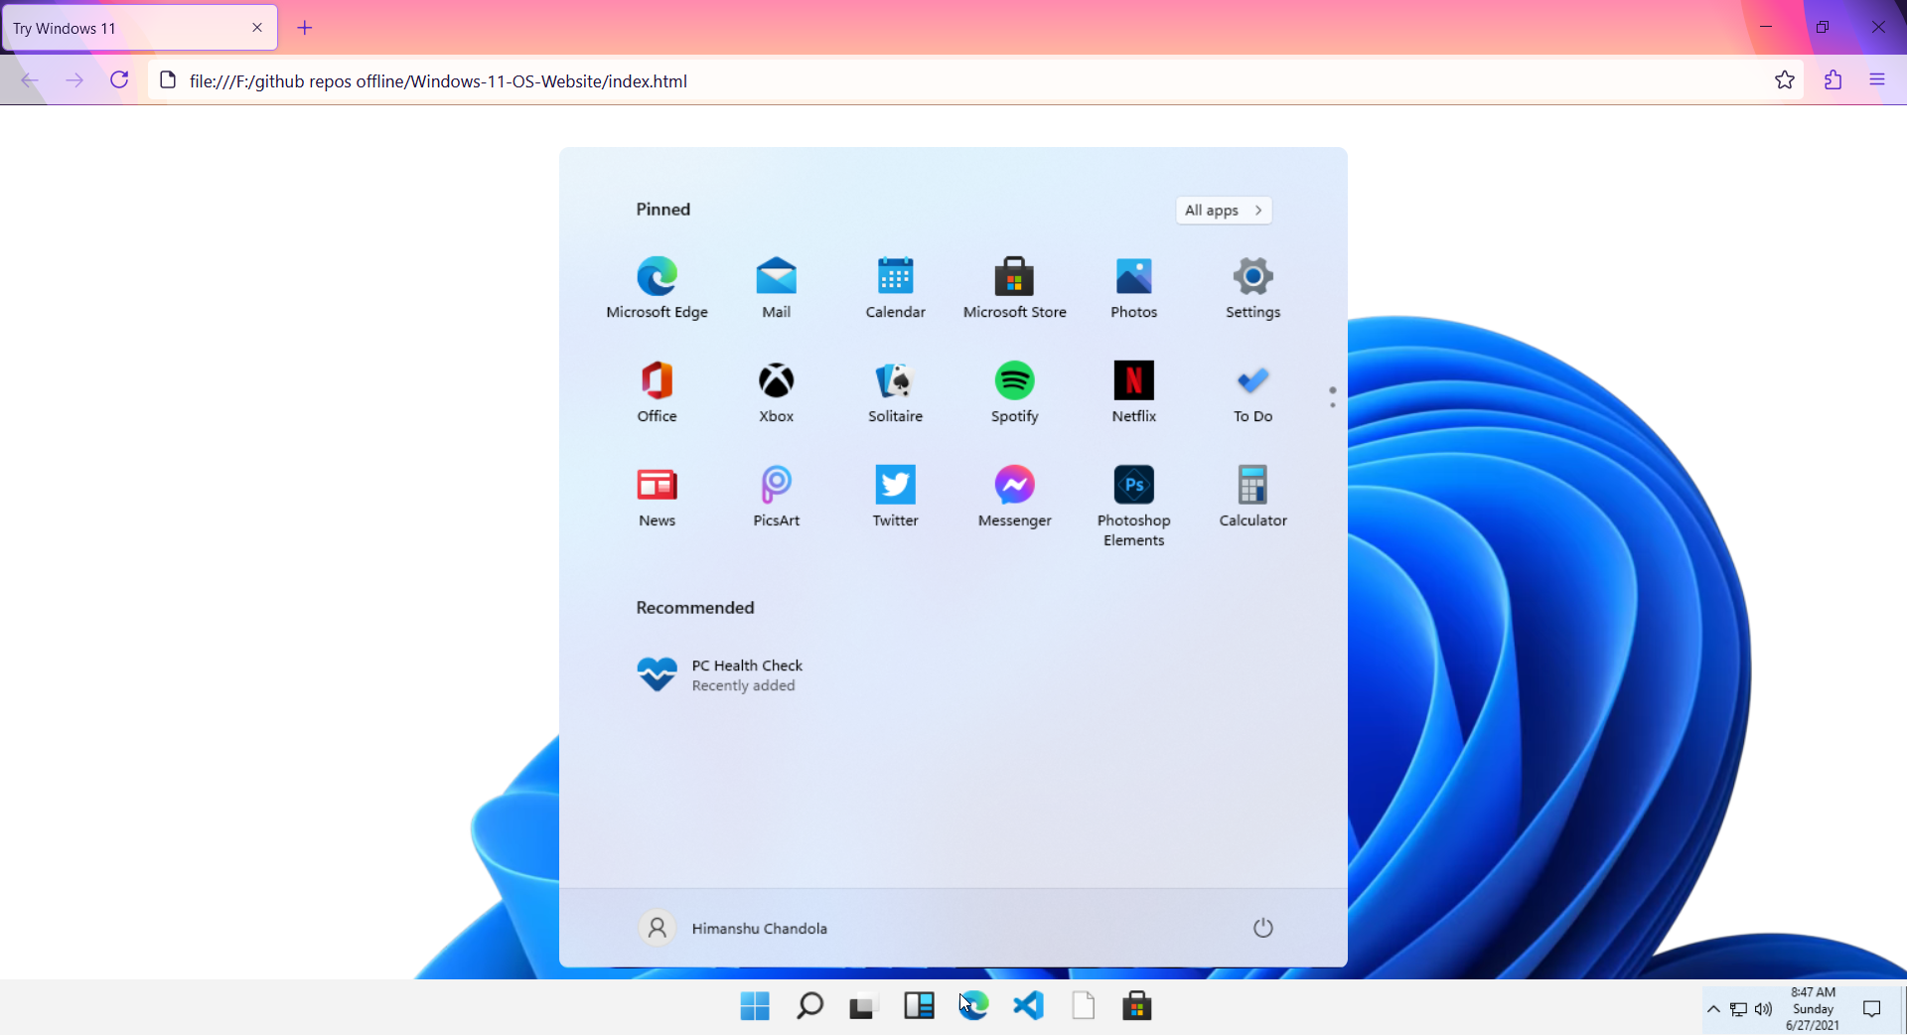Click the blank file icon on the taskbar

click(x=1083, y=1006)
